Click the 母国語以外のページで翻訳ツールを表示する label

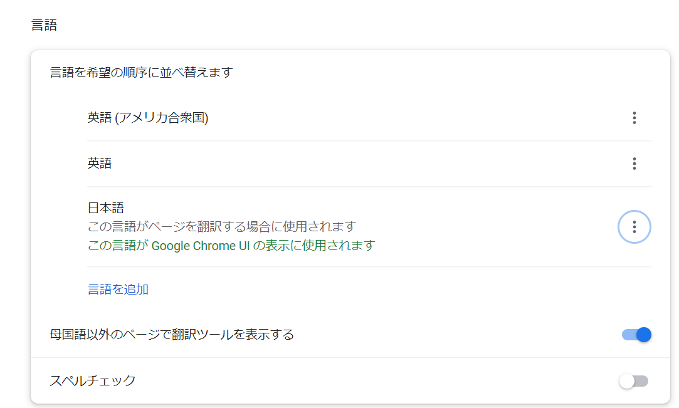point(171,335)
